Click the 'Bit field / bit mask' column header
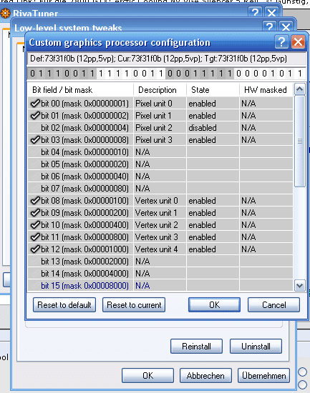Image resolution: width=310 pixels, height=393 pixels. [x=80, y=90]
